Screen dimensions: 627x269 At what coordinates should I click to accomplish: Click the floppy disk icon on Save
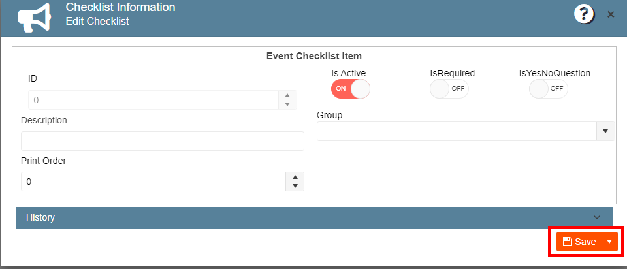tap(567, 242)
